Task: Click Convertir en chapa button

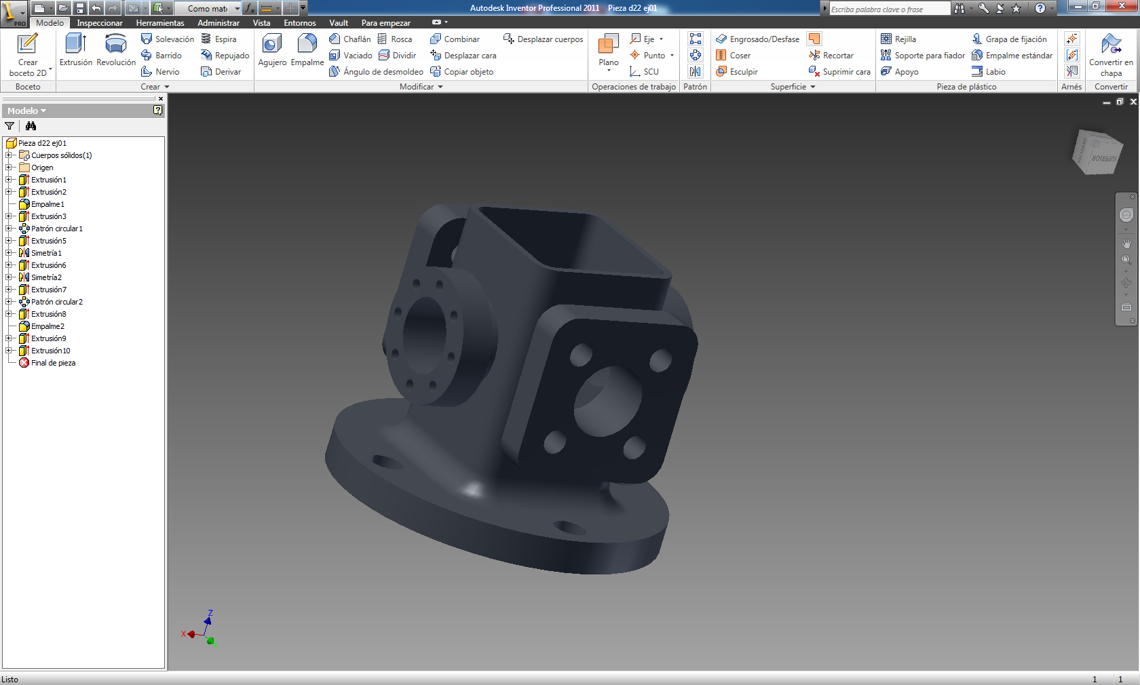Action: click(1111, 55)
